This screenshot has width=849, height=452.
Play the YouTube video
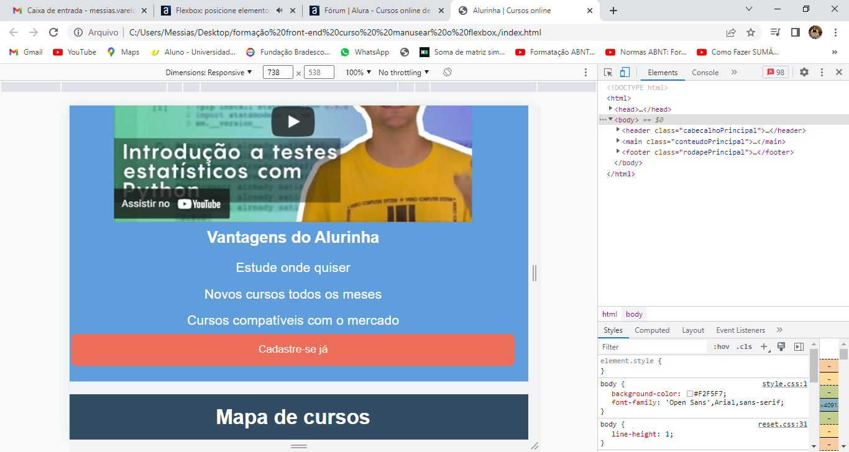[x=293, y=122]
